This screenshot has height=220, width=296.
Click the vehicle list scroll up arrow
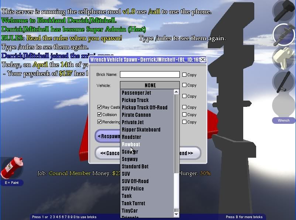point(176,92)
